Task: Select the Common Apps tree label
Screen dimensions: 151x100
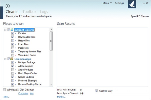Action: [x=23, y=59]
